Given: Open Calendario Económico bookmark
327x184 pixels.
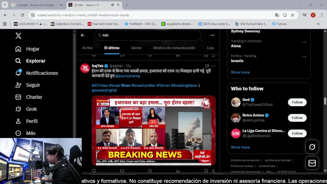Looking at the screenshot, I should pos(67,24).
